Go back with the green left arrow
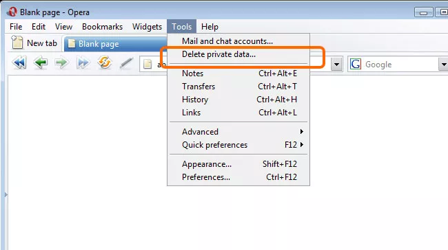 pyautogui.click(x=40, y=62)
